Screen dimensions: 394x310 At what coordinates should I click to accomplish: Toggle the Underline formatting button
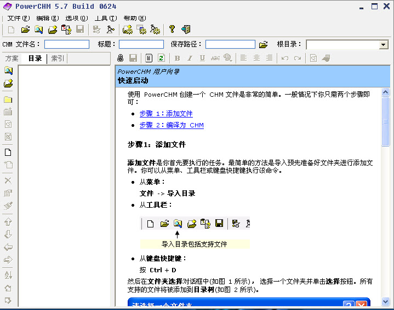click(x=202, y=58)
